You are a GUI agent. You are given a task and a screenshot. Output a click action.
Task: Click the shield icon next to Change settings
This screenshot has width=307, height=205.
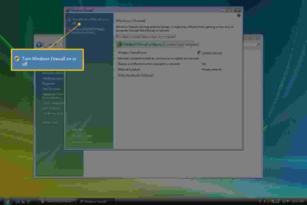(199, 53)
